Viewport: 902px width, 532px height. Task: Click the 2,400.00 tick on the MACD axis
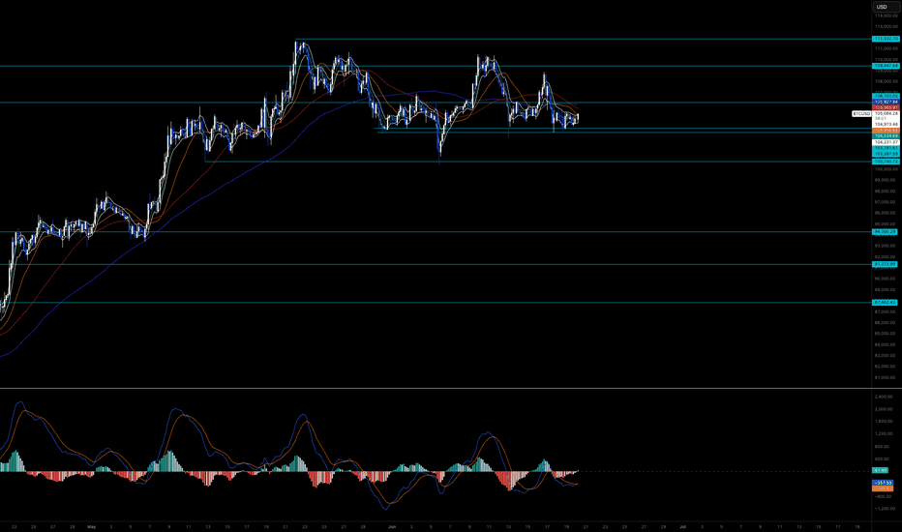(x=884, y=397)
